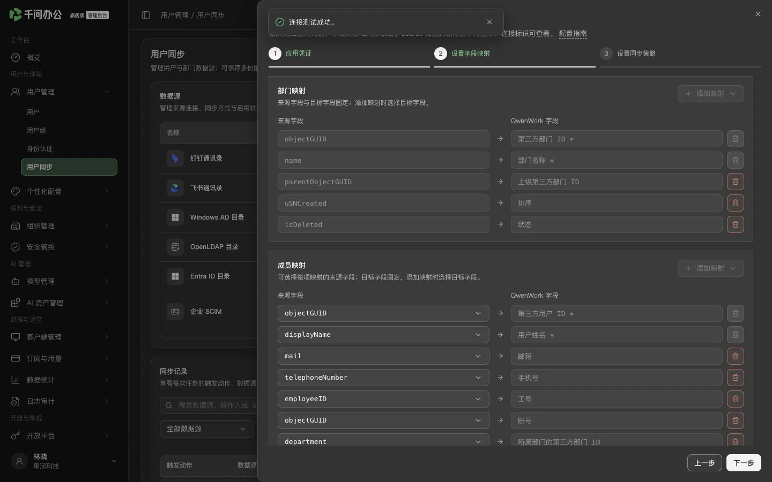
Task: Click trash icon beside 第三方部门 ID
Action: (735, 139)
